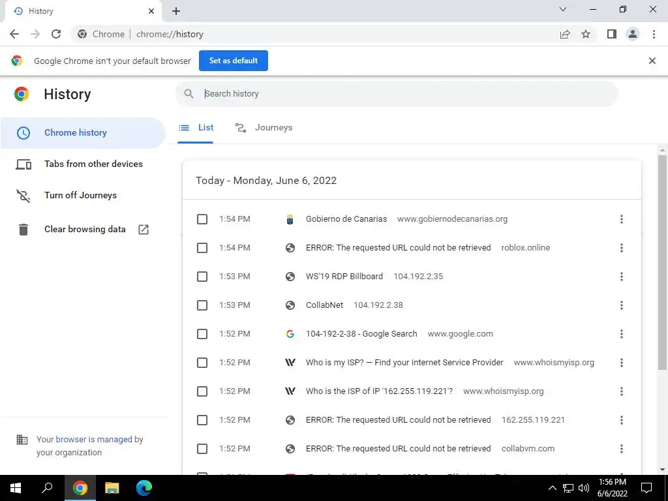
Task: Check the 162.255.119.221 error entry checkbox
Action: pyautogui.click(x=202, y=420)
